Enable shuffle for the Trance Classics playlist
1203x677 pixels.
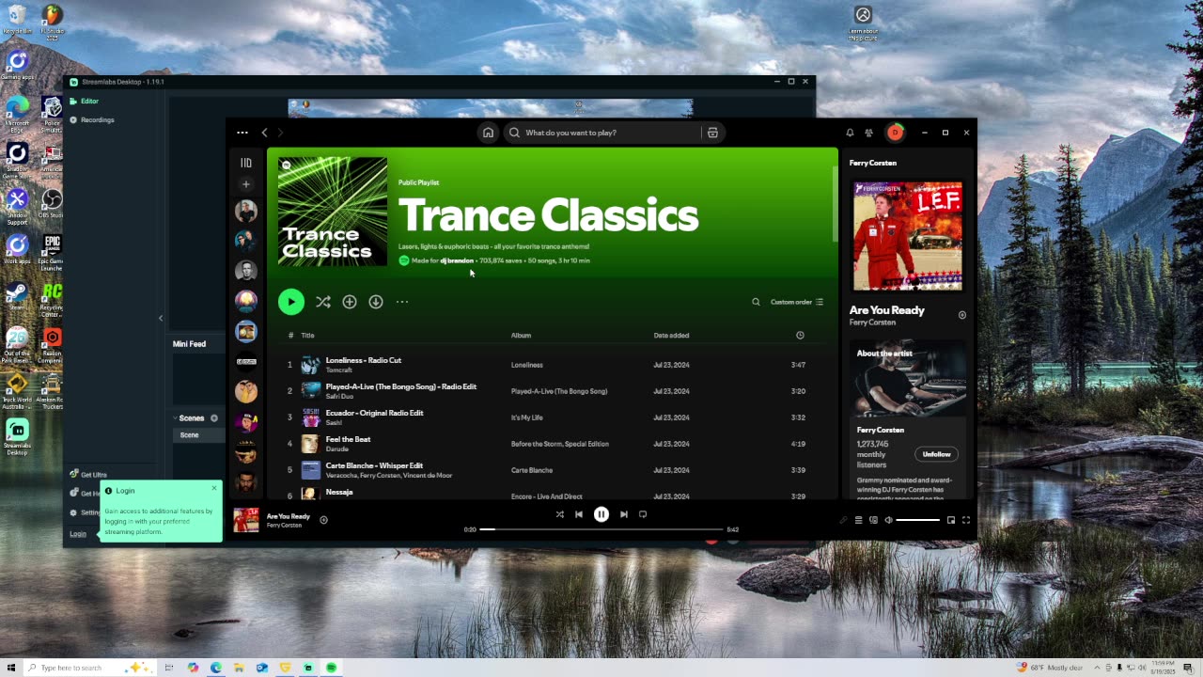323,302
